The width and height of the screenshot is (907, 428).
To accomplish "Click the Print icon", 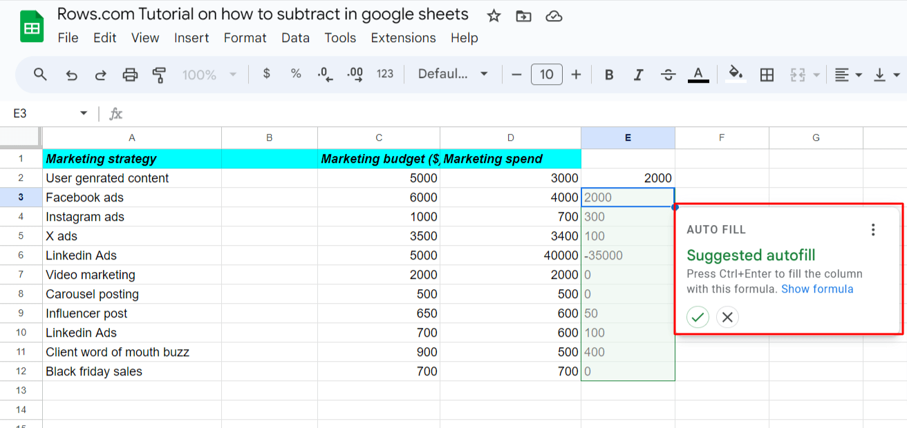I will tap(131, 74).
